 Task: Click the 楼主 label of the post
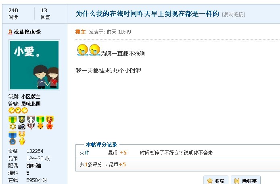(x=80, y=32)
